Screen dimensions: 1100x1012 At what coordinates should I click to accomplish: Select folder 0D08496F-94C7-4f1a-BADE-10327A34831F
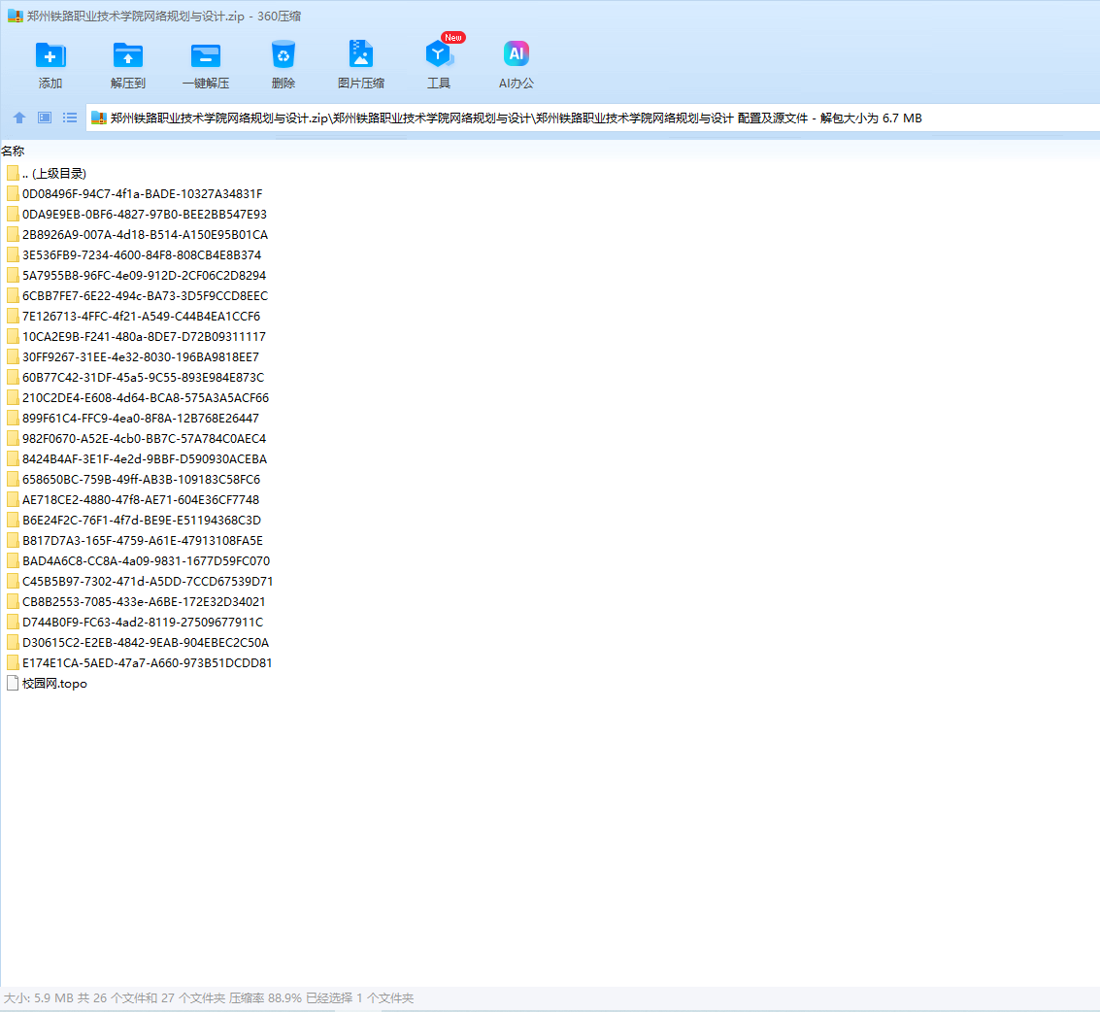(x=135, y=193)
